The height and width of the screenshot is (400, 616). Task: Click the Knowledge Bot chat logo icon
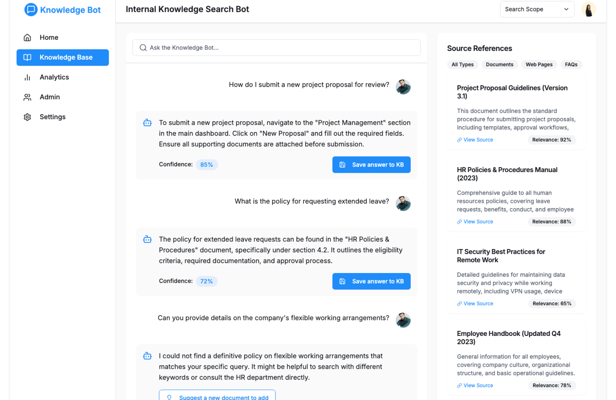[31, 10]
